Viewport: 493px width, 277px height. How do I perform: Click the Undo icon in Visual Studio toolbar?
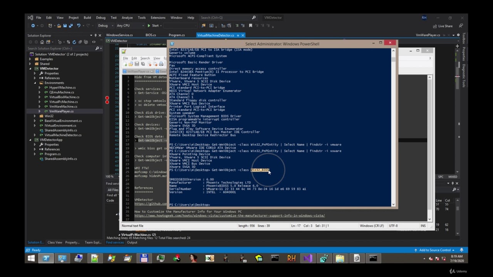[x=79, y=26]
